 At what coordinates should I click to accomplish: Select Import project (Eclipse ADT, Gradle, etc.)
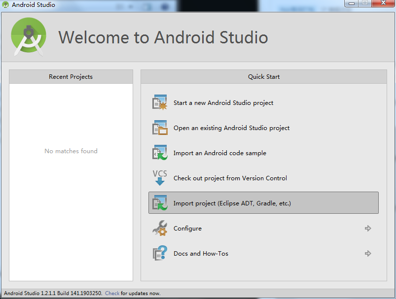click(x=263, y=203)
